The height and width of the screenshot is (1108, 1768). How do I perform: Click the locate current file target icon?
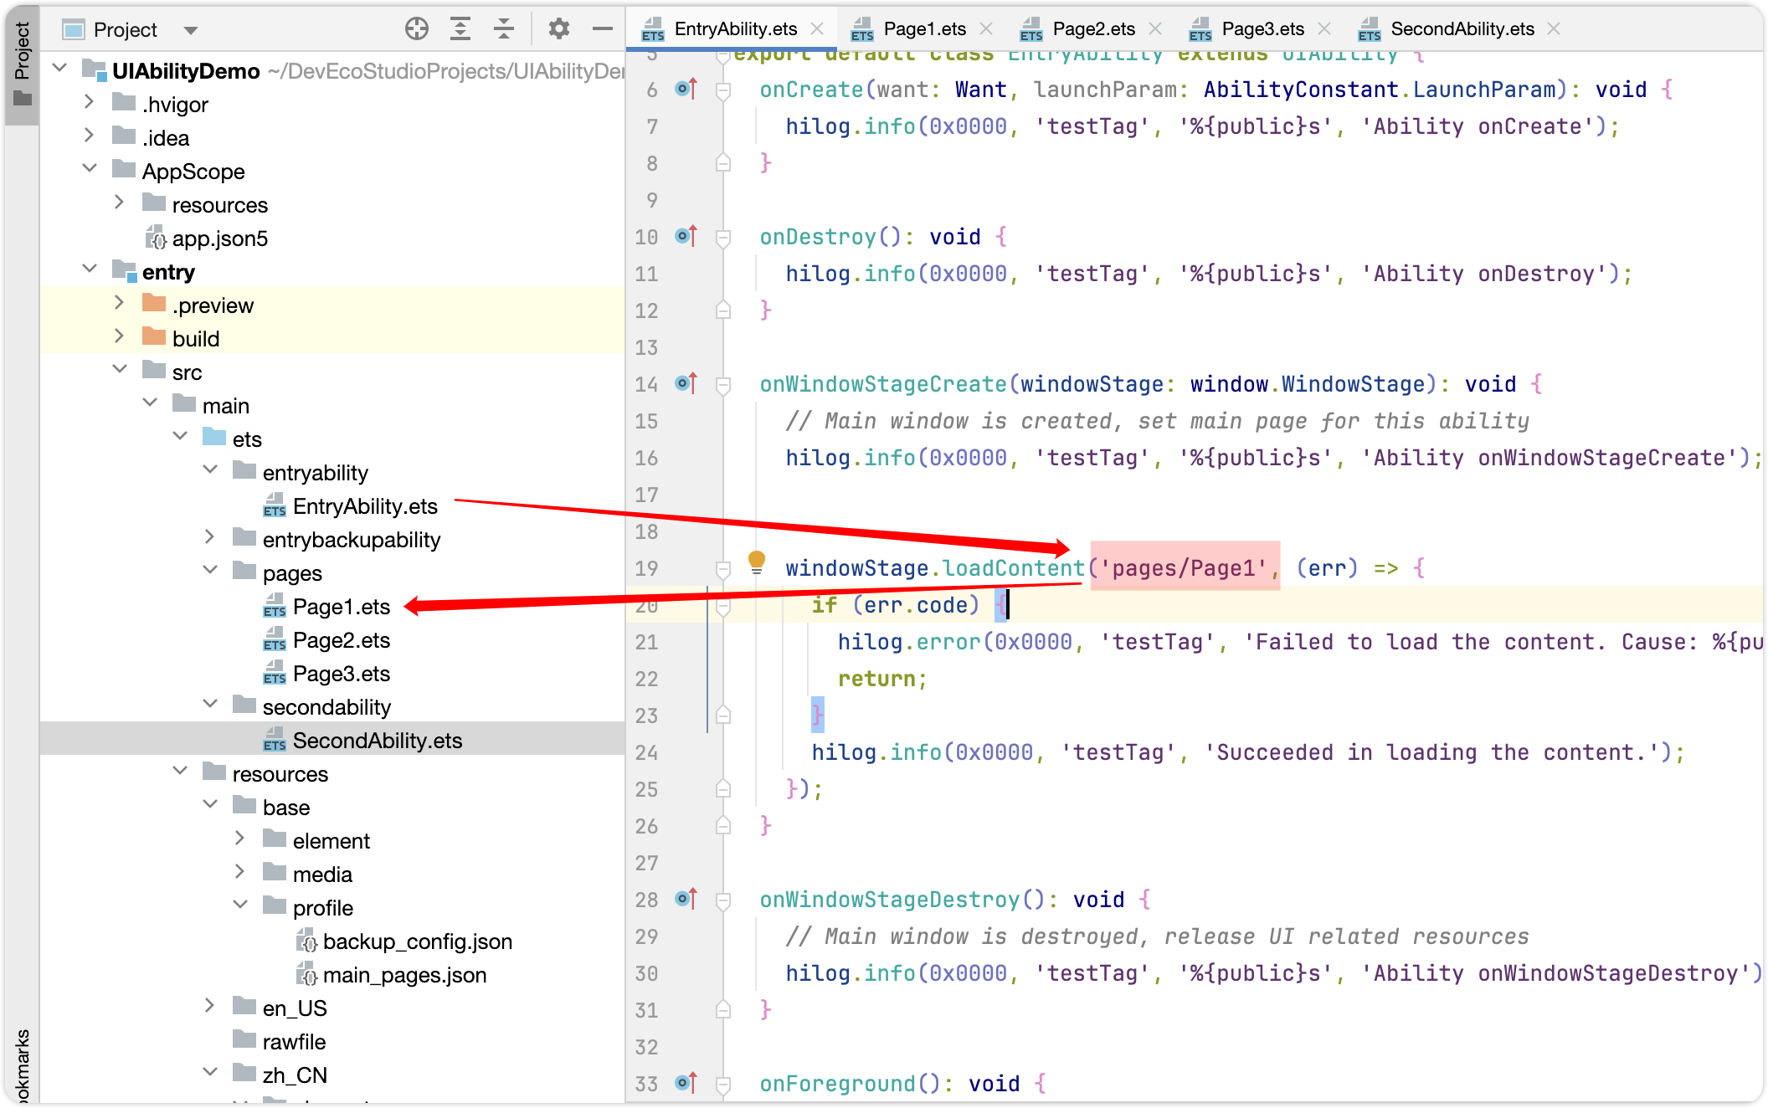(x=416, y=29)
